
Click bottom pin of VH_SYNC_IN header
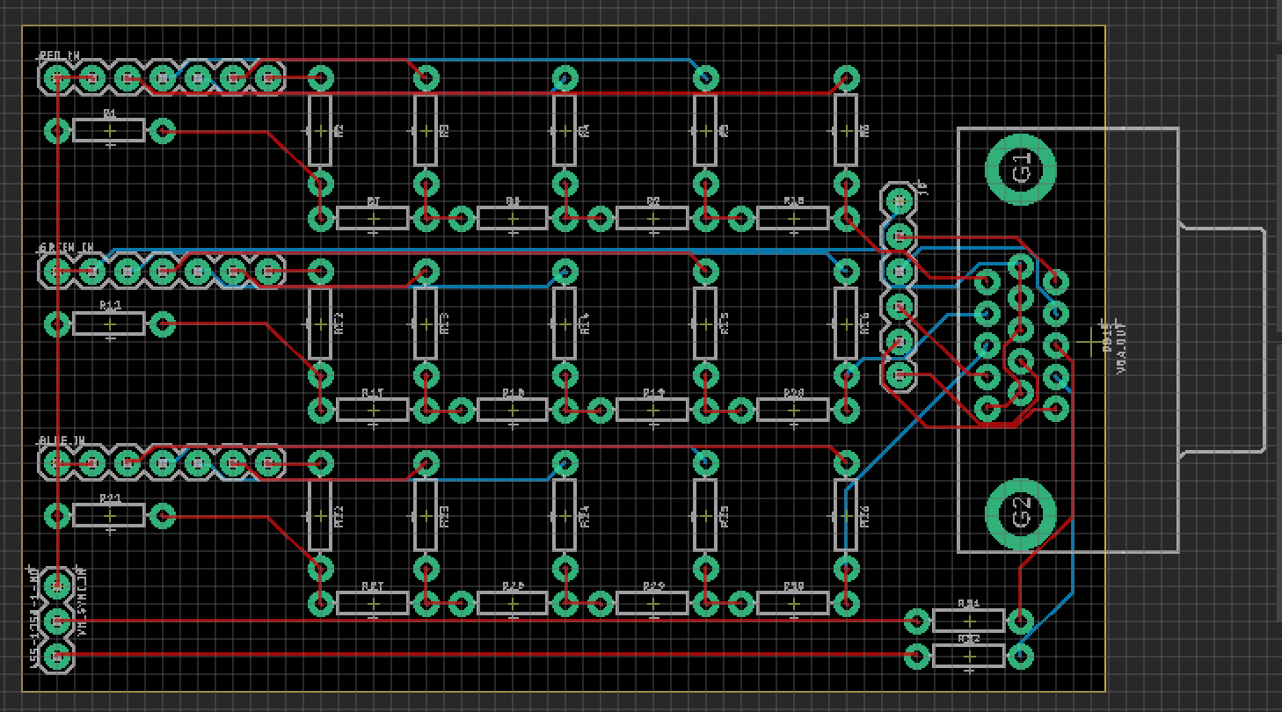pyautogui.click(x=57, y=656)
